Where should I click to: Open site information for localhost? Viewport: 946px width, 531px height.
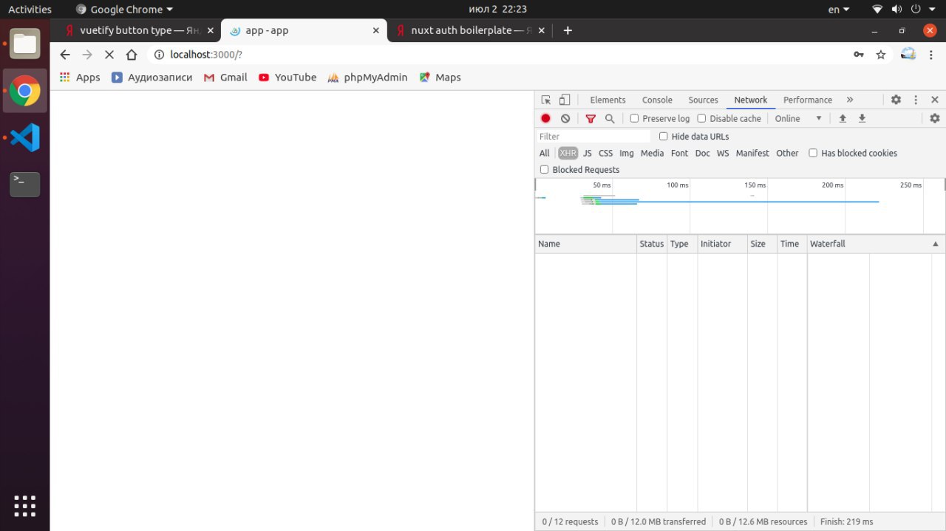(x=158, y=55)
